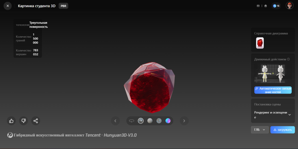The image size is (298, 149).
Task: Click the Треугольная поверхность topology value
Action: (x=38, y=25)
